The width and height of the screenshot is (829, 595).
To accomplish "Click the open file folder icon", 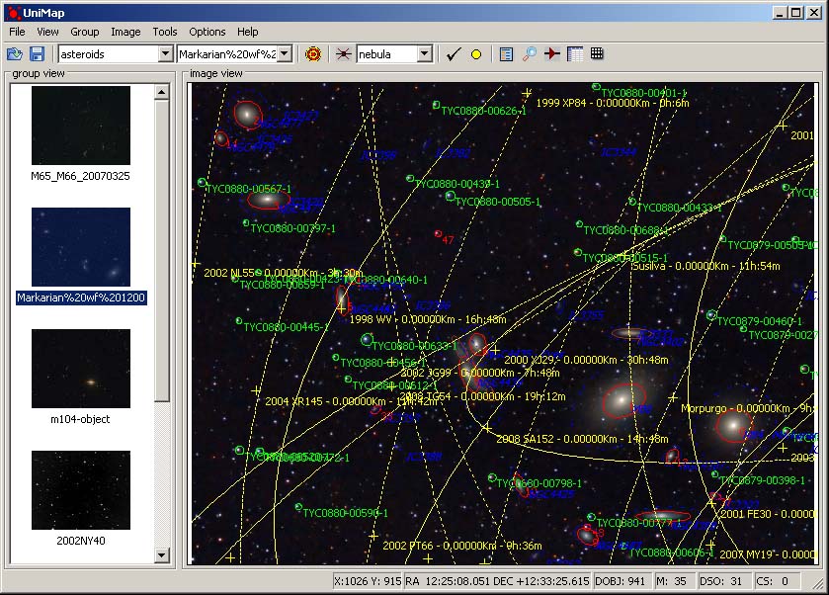I will coord(14,54).
